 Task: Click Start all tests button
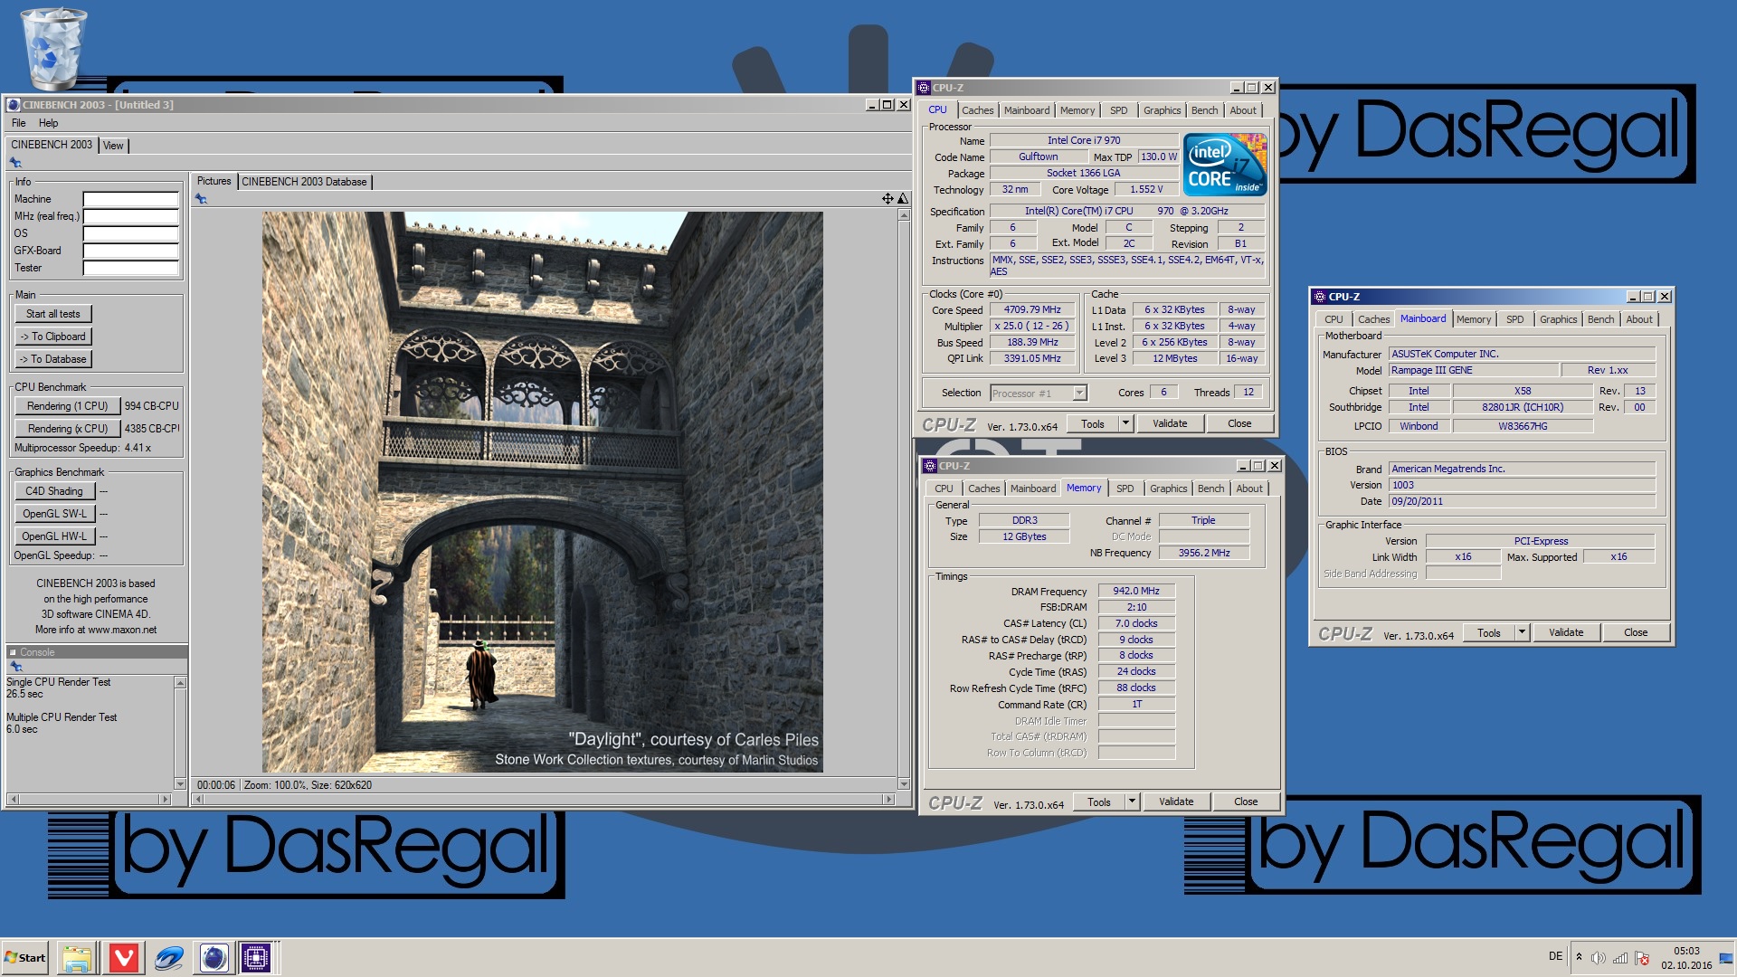pos(53,314)
